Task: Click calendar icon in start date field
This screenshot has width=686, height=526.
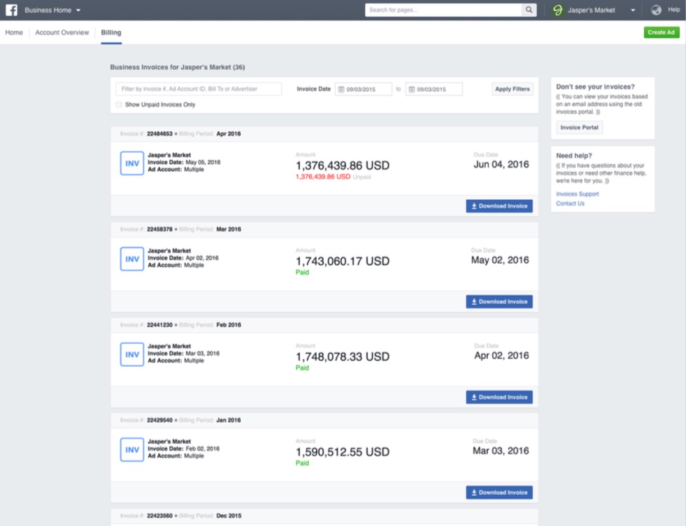Action: pos(341,89)
